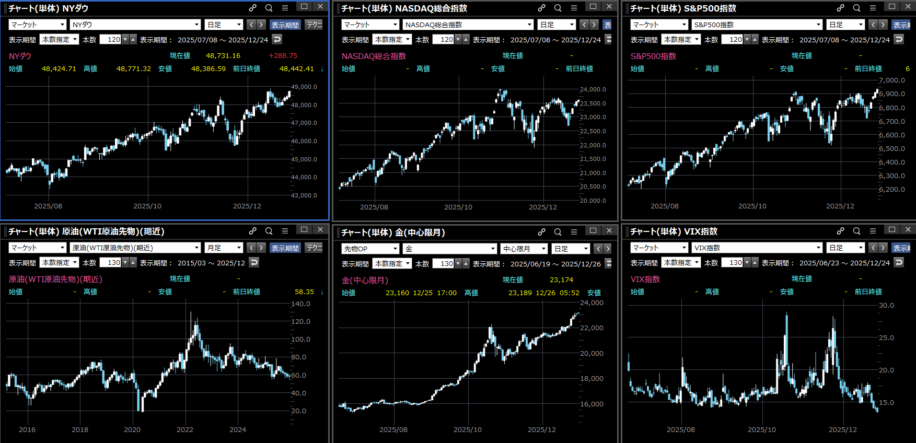Click search icon in the 金(中心限月) chart header

coord(558,232)
